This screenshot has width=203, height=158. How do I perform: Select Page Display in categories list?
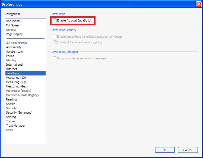point(14,34)
